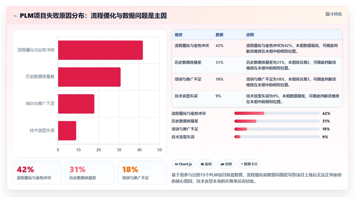Click the 9% value in the table
355x197 pixels.
218,96
